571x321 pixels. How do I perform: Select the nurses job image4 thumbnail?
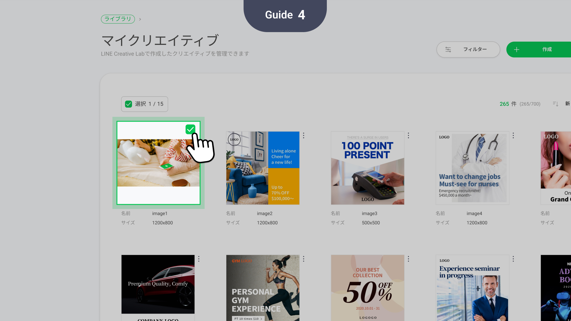pyautogui.click(x=472, y=168)
